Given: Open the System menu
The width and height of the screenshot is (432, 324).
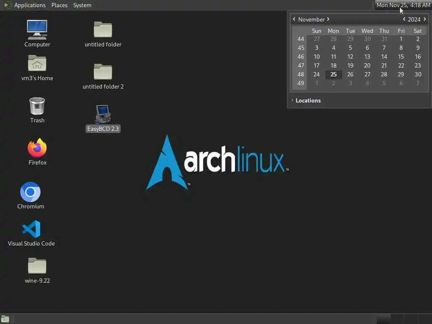Looking at the screenshot, I should tap(82, 5).
